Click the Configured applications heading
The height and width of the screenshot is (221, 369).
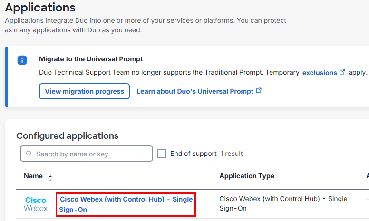[67, 136]
